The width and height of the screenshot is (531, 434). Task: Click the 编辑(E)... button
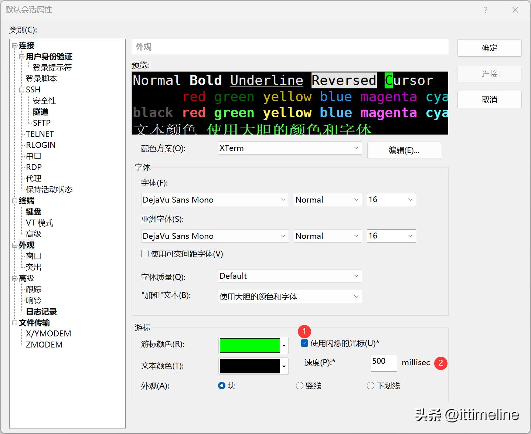(404, 150)
